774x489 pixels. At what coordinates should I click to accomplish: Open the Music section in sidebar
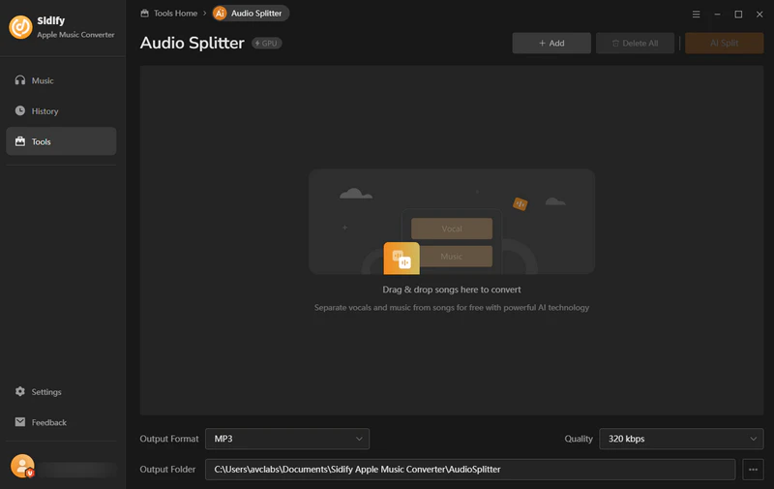61,80
